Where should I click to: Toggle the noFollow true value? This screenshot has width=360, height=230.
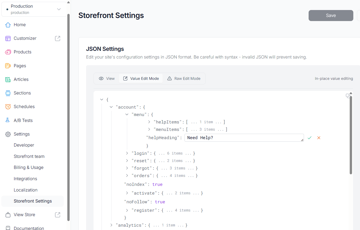(x=160, y=202)
